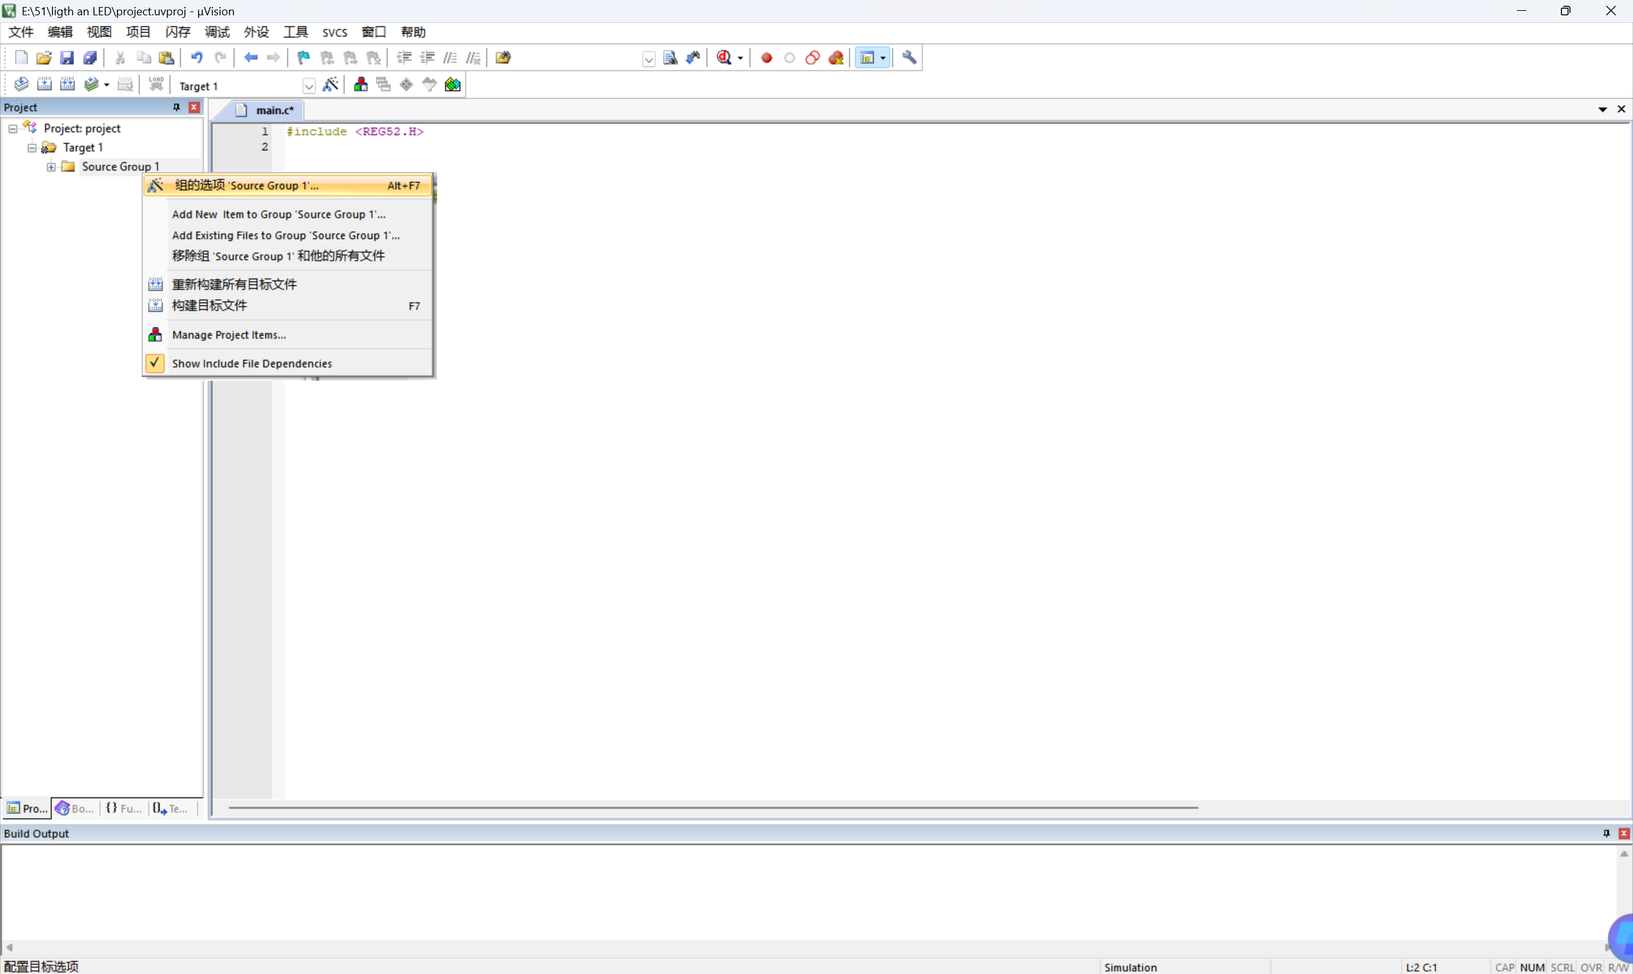This screenshot has width=1633, height=974.
Task: Open Manage Project Items toolbar icon
Action: click(361, 85)
